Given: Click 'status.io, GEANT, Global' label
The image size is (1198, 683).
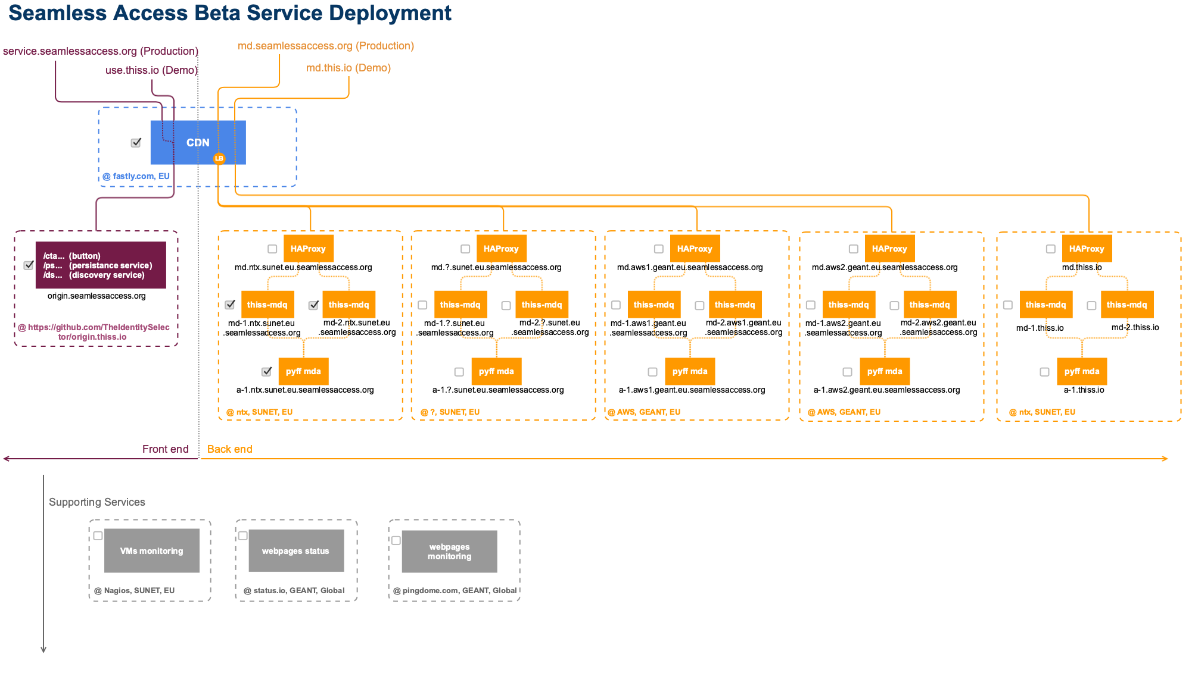Looking at the screenshot, I should 294,591.
